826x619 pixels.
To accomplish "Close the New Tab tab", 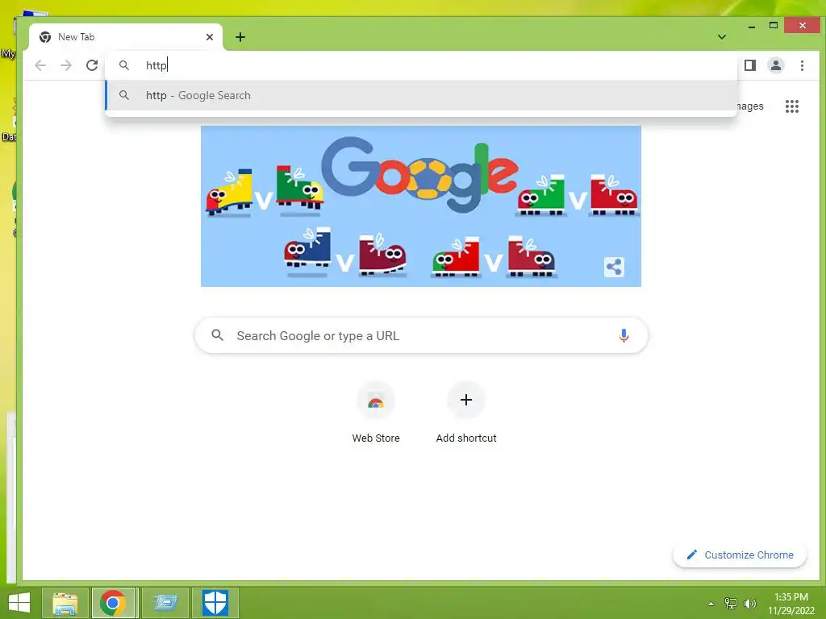I will (x=210, y=37).
